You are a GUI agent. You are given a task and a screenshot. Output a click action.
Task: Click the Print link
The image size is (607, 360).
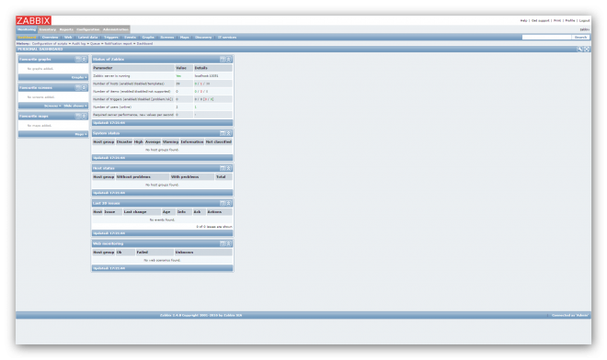coord(557,20)
